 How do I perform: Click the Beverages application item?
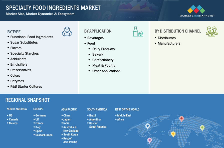[x=95, y=38]
